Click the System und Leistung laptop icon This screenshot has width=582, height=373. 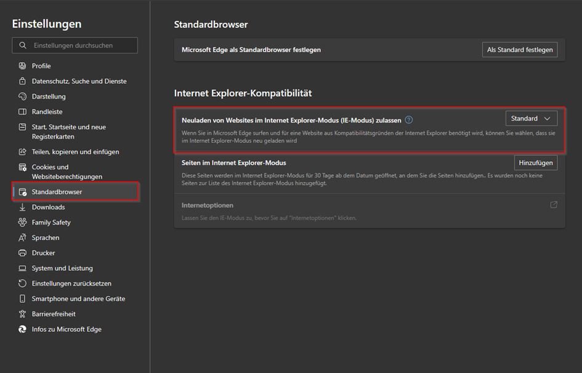pyautogui.click(x=23, y=268)
